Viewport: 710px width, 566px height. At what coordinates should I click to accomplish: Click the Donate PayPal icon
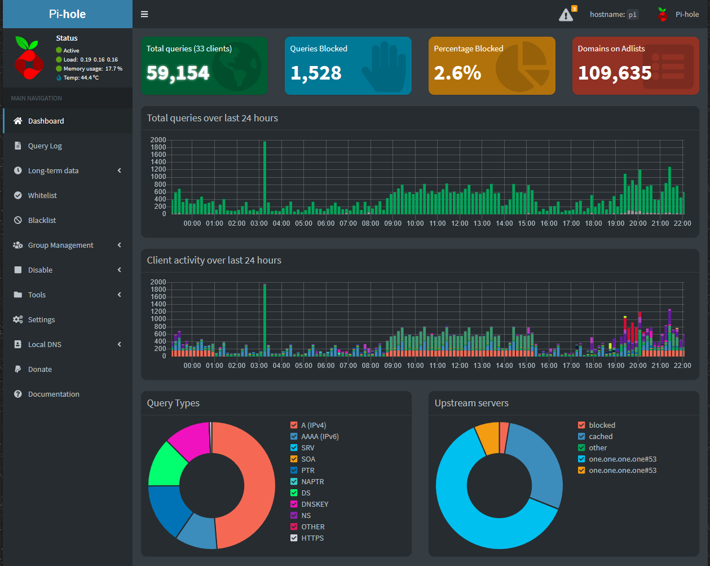pos(17,369)
